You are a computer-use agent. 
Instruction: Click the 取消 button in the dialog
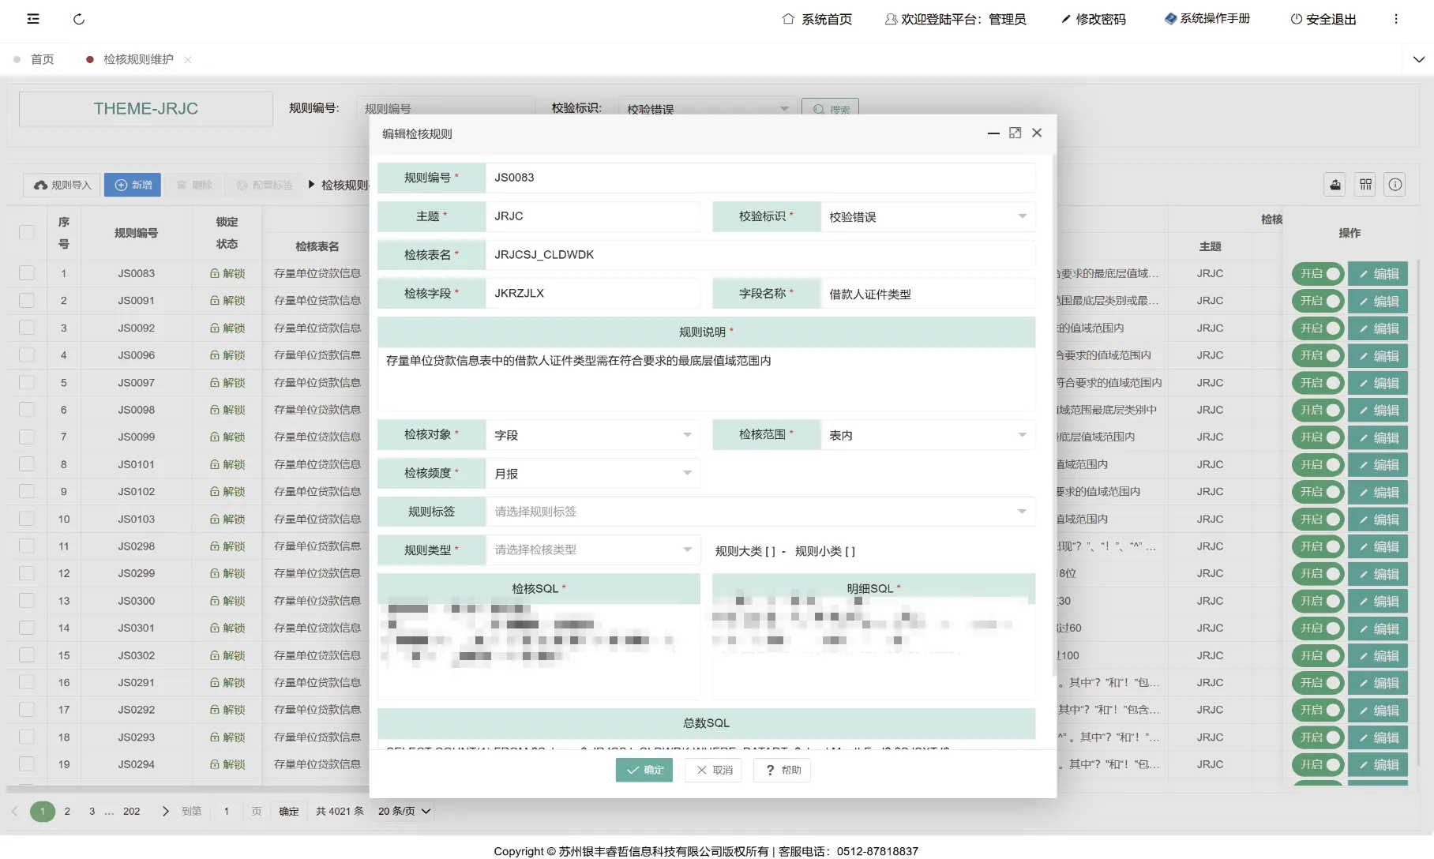[714, 770]
